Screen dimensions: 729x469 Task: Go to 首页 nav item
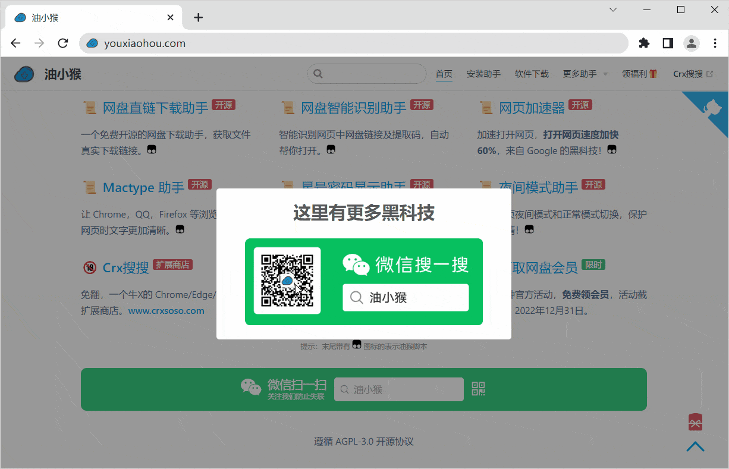444,74
